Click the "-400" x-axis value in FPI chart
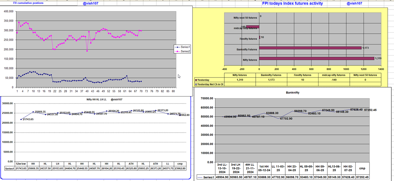 (225, 69)
